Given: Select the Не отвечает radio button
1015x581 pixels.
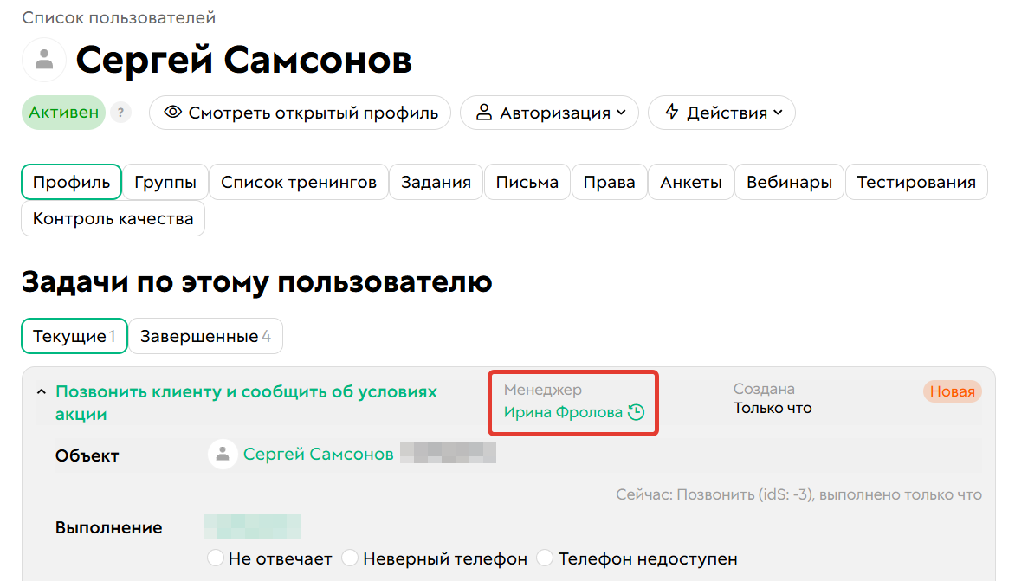Looking at the screenshot, I should [215, 558].
